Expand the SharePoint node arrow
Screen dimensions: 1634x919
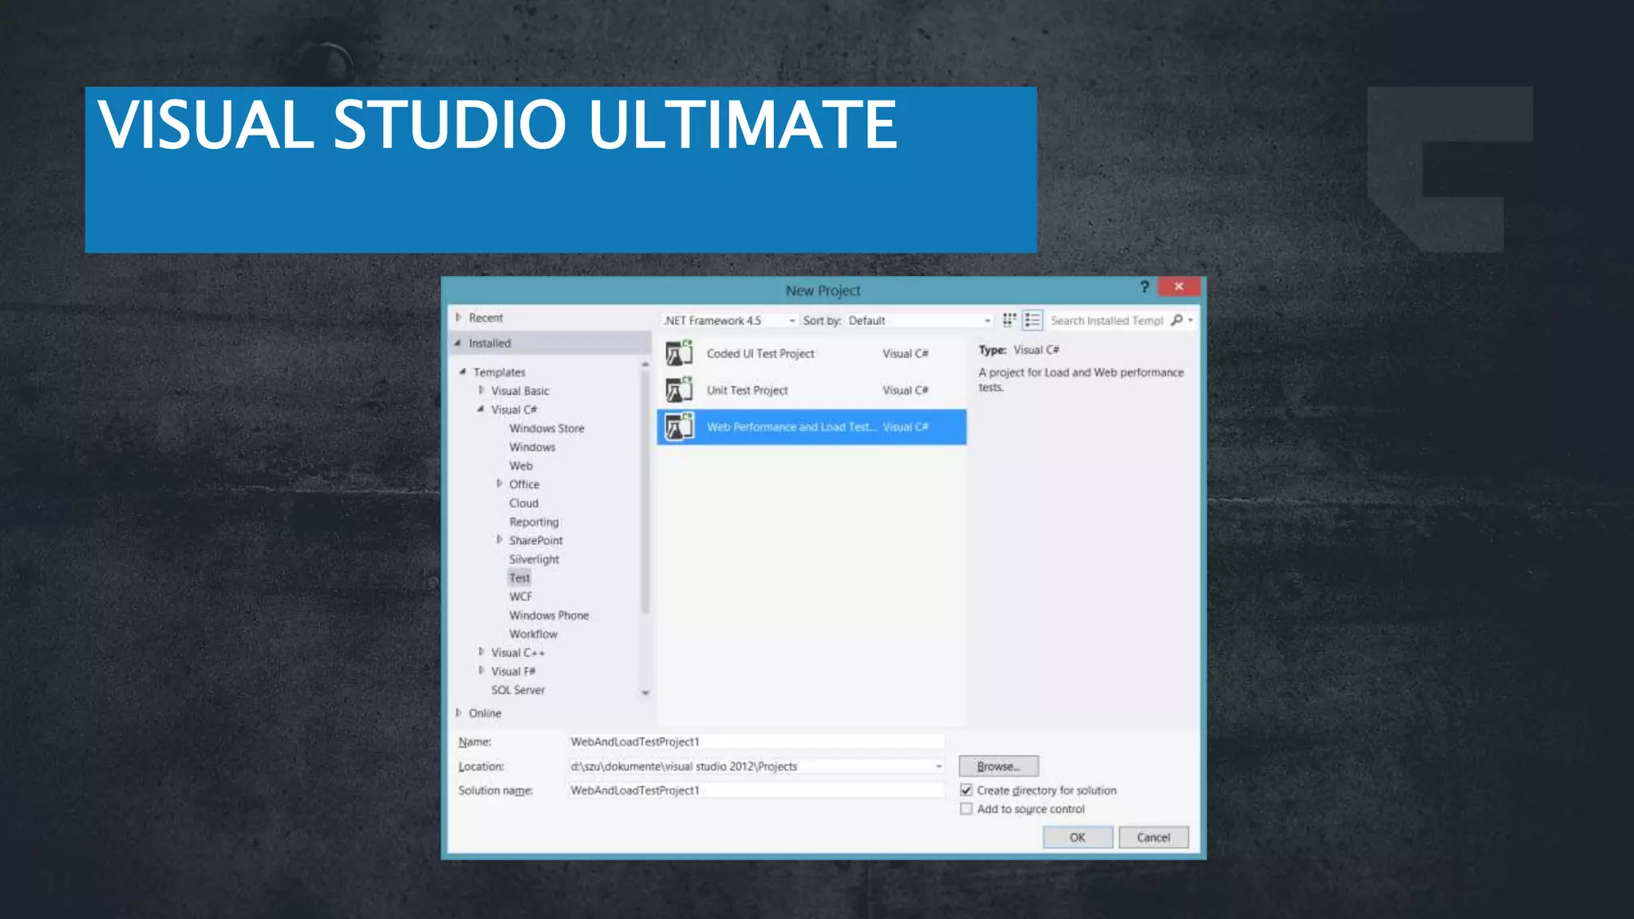pyautogui.click(x=499, y=540)
